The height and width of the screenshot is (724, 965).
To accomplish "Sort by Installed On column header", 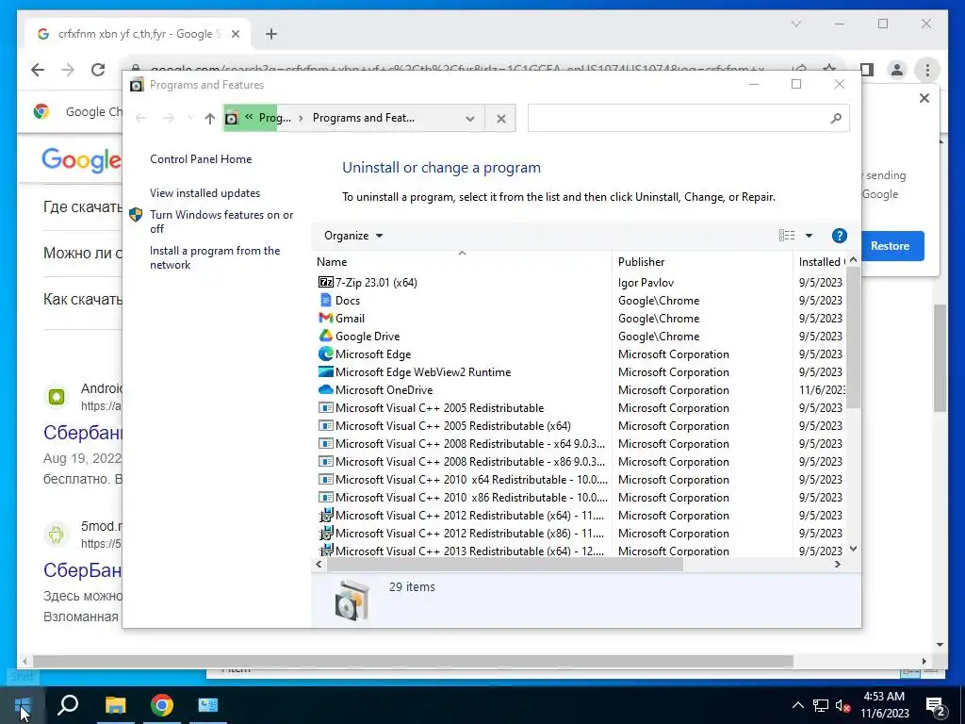I will (820, 262).
